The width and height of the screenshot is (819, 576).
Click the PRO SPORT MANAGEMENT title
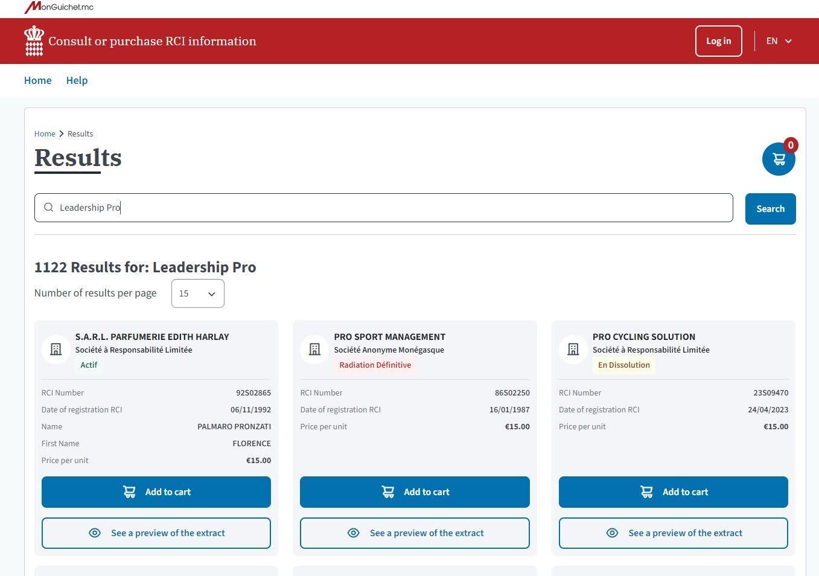[390, 337]
